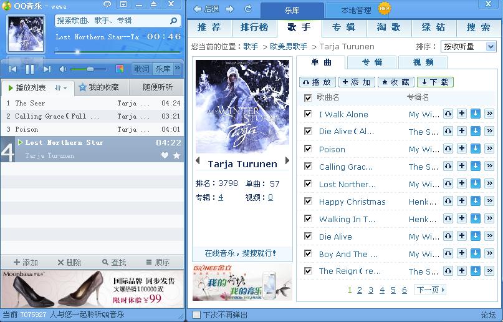Add Happy Christmas to playlist
Viewport: 503px width, 322px height.
tap(462, 201)
